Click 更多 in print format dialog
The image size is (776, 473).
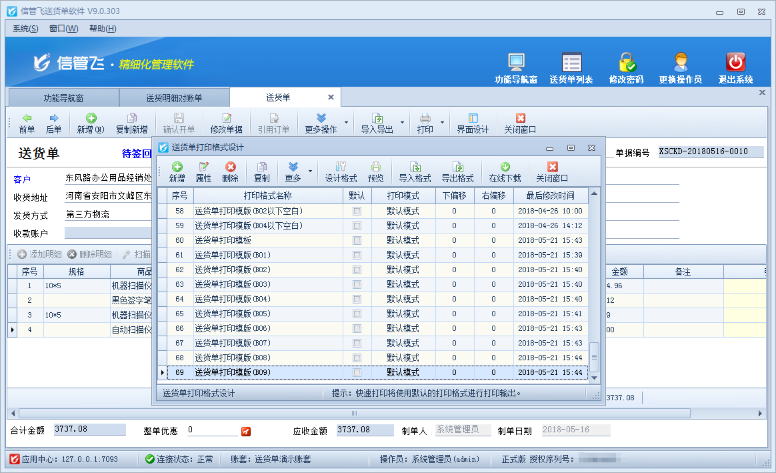(293, 172)
